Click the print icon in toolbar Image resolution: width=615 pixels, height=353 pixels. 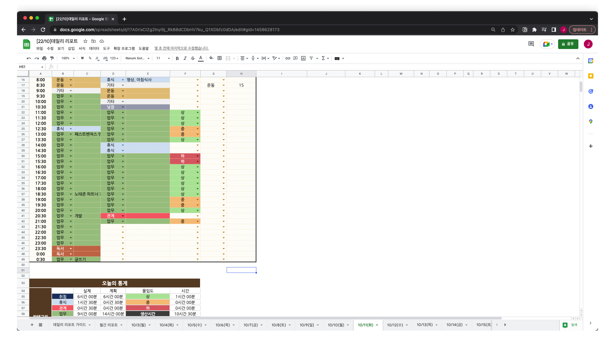[x=44, y=58]
